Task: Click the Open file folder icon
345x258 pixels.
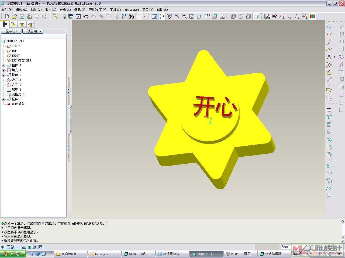Action: click(x=15, y=16)
